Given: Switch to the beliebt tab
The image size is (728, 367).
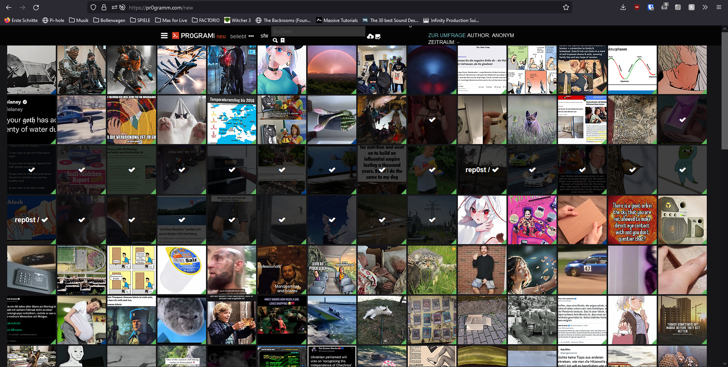Looking at the screenshot, I should (x=238, y=36).
